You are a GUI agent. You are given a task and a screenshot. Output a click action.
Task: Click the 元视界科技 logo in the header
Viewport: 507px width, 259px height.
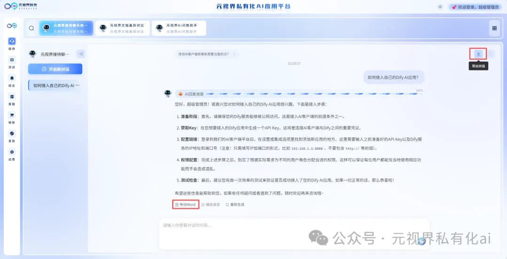pyautogui.click(x=21, y=6)
